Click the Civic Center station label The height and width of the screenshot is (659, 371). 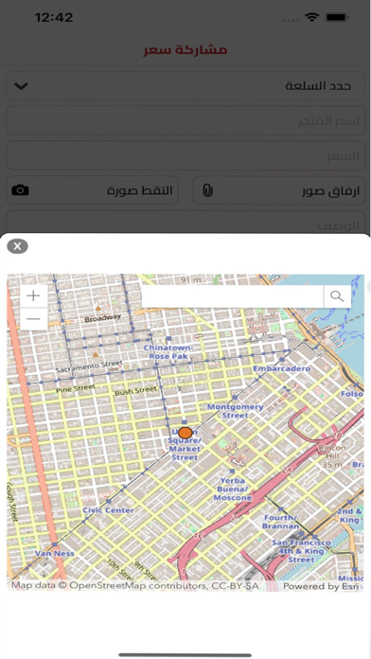(109, 510)
